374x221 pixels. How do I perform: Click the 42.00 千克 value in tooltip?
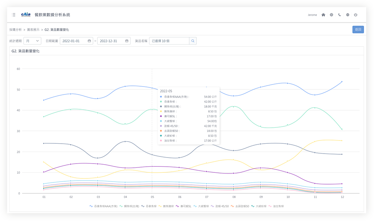tap(210, 126)
